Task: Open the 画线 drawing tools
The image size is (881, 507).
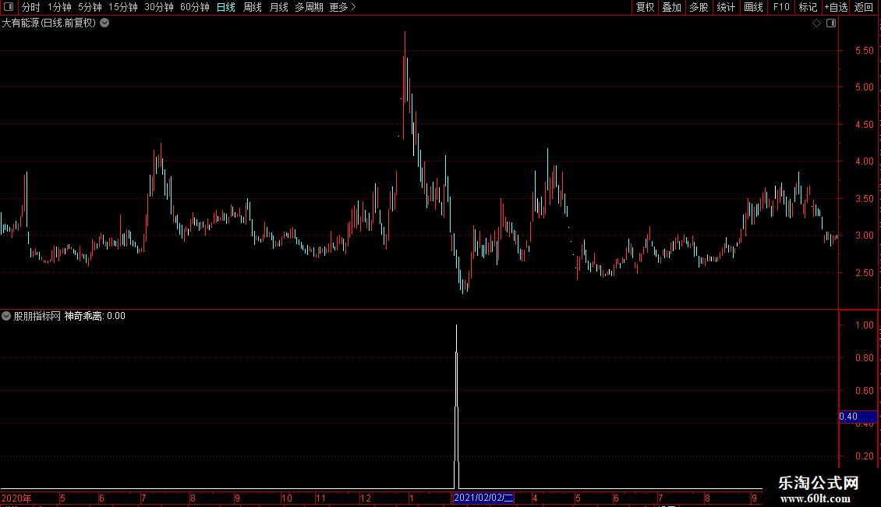Action: point(753,7)
